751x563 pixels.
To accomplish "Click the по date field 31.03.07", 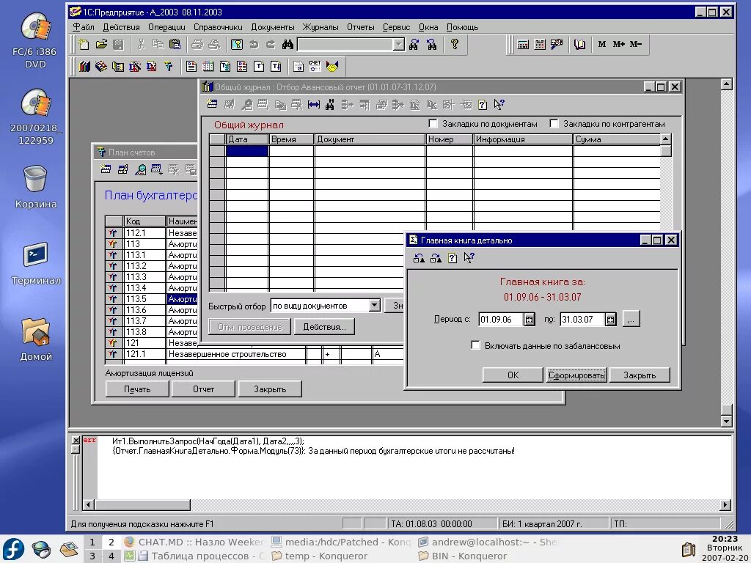I will (582, 320).
